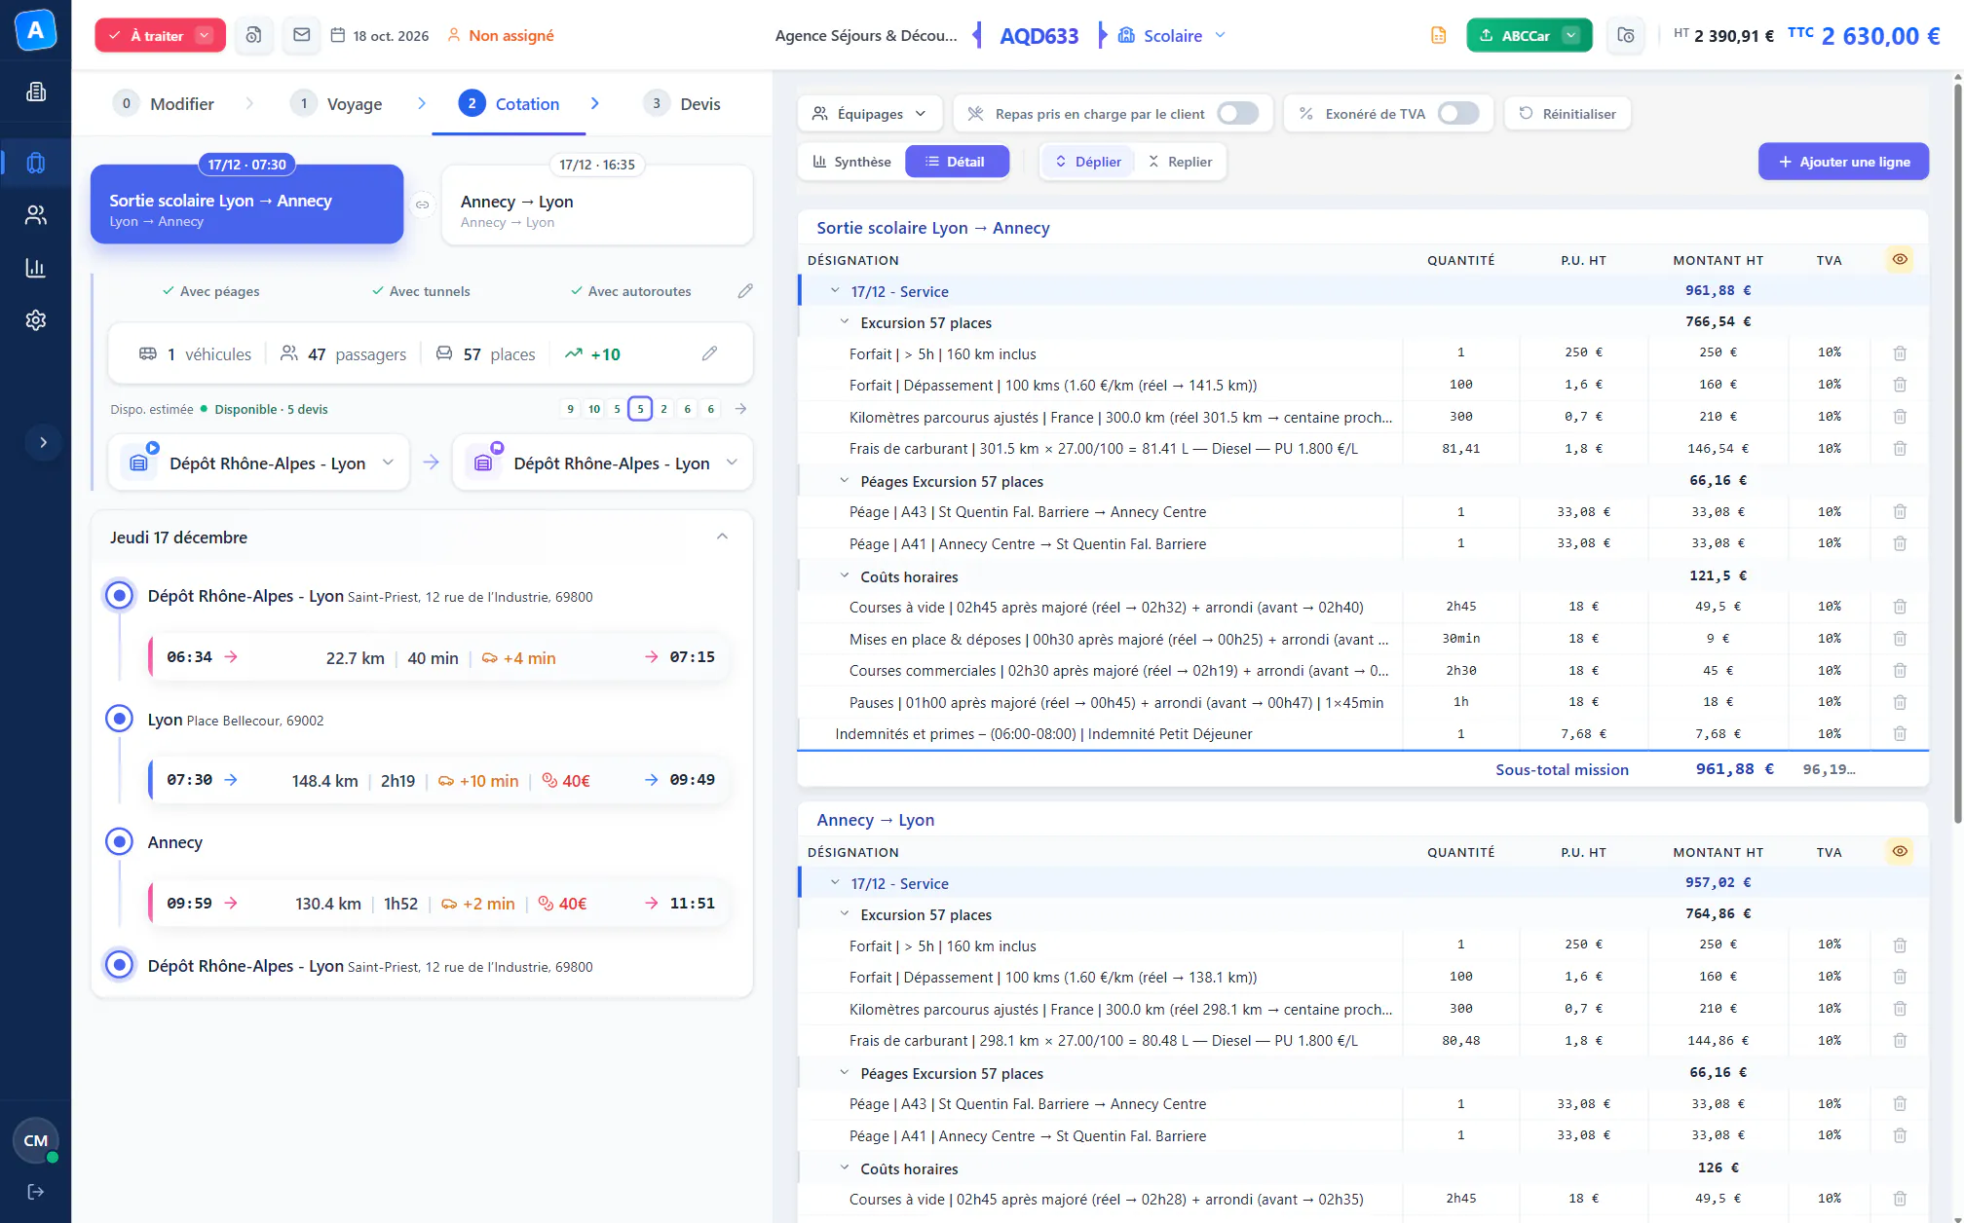Click the Replier button
Image resolution: width=1964 pixels, height=1223 pixels.
pyautogui.click(x=1180, y=162)
